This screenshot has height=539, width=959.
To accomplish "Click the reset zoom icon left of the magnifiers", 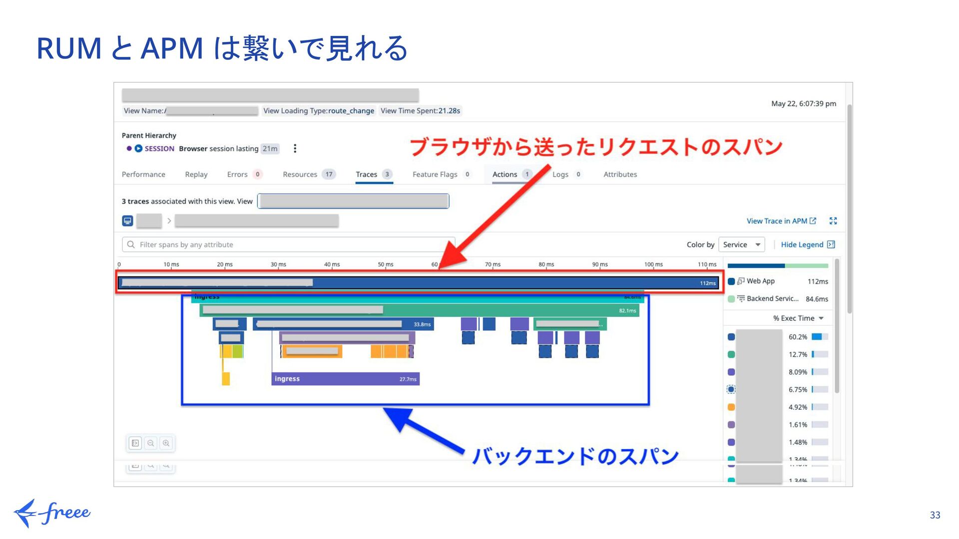I will [x=135, y=443].
